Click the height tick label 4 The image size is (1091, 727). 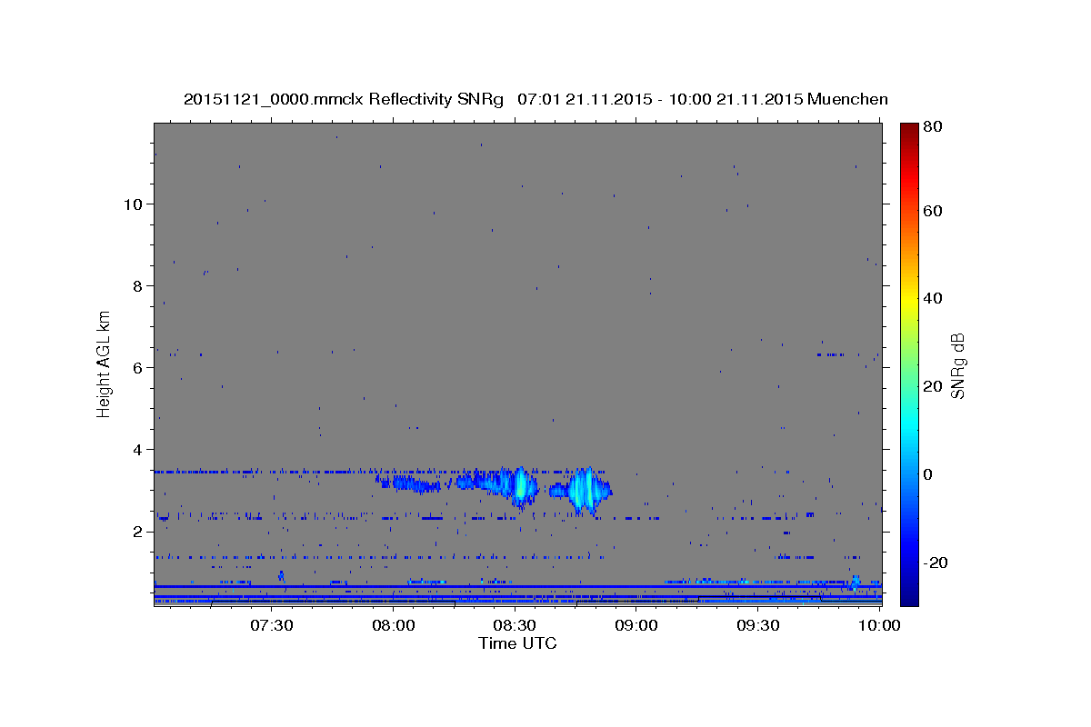pyautogui.click(x=137, y=449)
